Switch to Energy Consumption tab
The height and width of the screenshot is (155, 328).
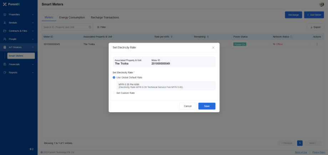[72, 17]
